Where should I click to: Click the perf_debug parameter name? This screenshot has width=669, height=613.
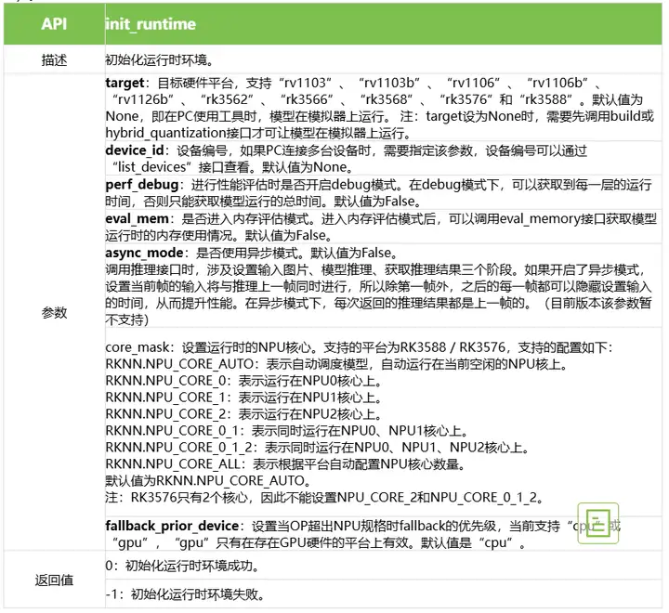coord(142,185)
